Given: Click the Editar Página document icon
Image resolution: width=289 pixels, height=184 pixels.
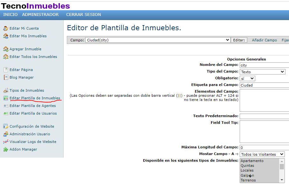Looking at the screenshot, I should 5,70.
